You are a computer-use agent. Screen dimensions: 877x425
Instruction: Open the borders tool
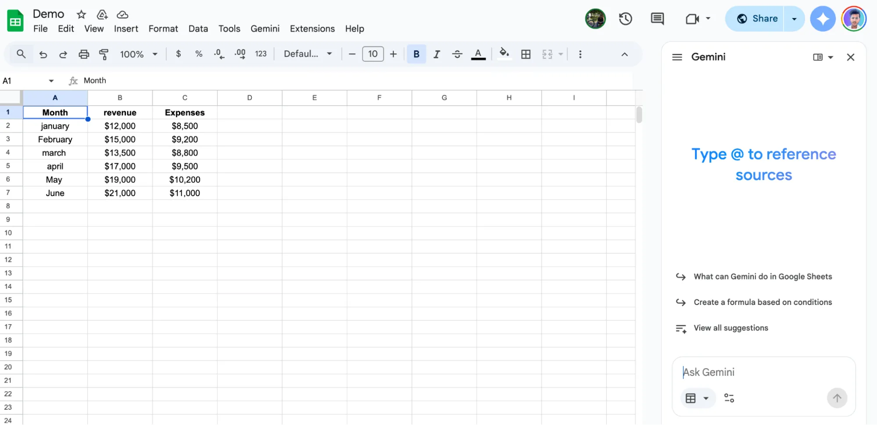pyautogui.click(x=526, y=54)
